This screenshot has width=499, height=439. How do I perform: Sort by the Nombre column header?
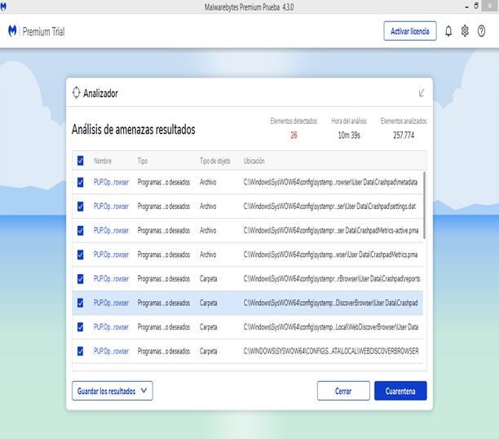tap(103, 161)
